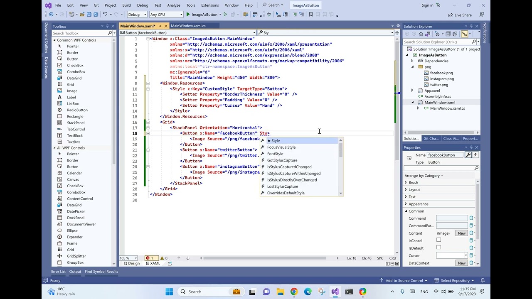Image resolution: width=532 pixels, height=299 pixels.
Task: Click the bookmark toolbar icon
Action: tap(310, 15)
